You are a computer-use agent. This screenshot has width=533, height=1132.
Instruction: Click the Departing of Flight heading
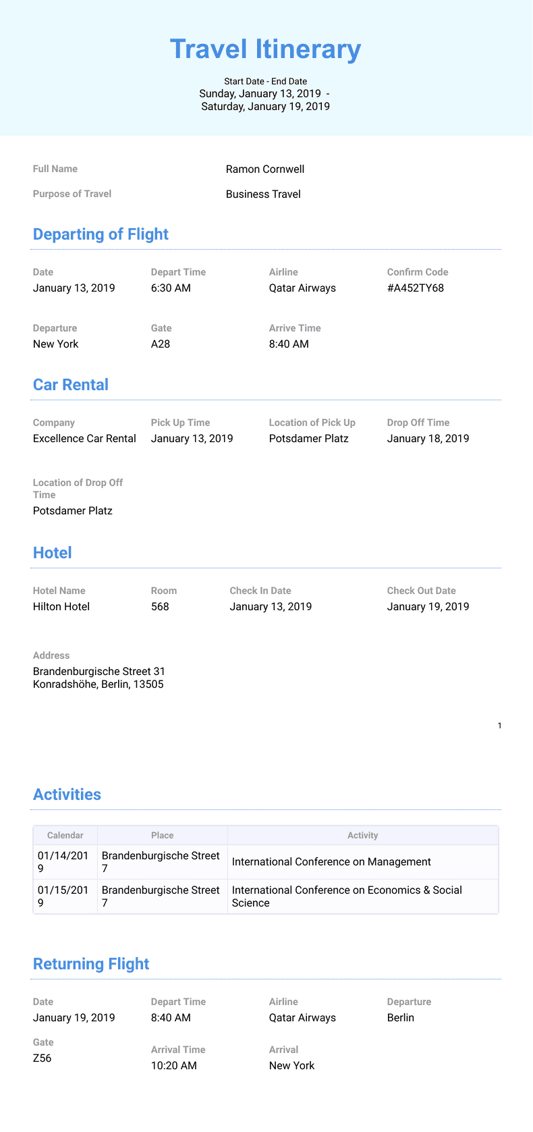(x=101, y=234)
